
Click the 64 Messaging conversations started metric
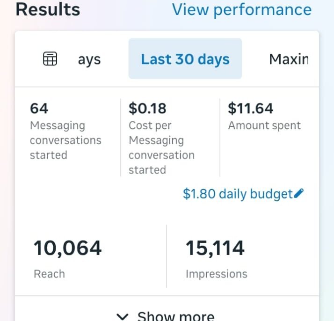39,109
